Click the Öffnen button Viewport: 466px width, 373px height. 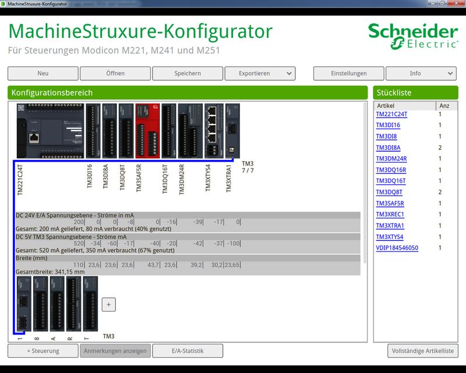click(115, 73)
